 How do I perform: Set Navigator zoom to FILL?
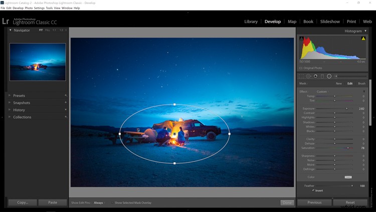48,30
